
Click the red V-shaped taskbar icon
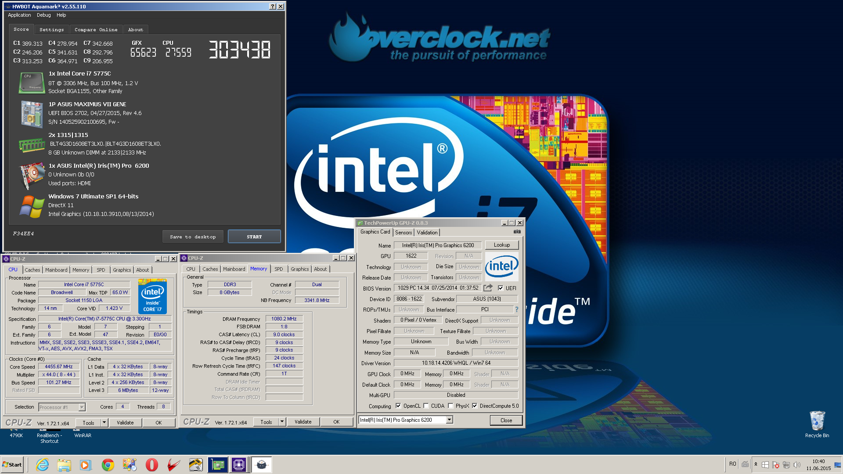tap(174, 465)
